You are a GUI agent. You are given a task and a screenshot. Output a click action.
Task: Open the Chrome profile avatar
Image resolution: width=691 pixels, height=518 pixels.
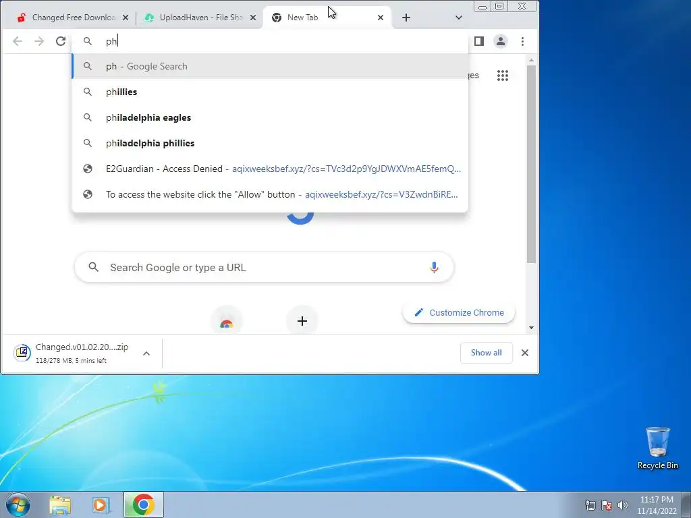pyautogui.click(x=501, y=41)
